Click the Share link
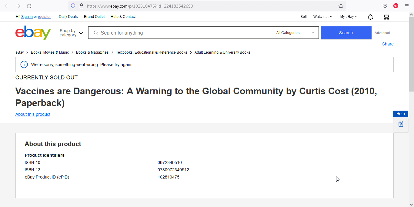 coord(388,44)
